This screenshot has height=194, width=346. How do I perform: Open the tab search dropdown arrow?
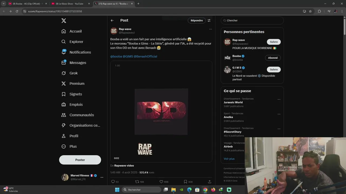pyautogui.click(x=4, y=4)
